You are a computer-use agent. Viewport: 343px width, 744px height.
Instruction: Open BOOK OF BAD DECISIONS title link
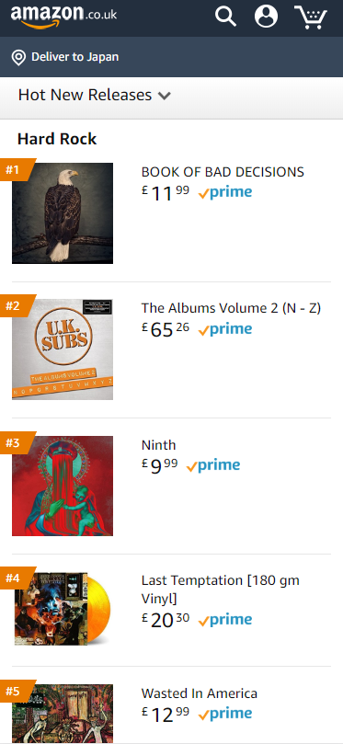coord(223,172)
